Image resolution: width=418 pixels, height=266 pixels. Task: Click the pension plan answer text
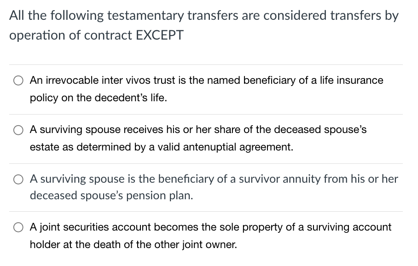(x=212, y=179)
